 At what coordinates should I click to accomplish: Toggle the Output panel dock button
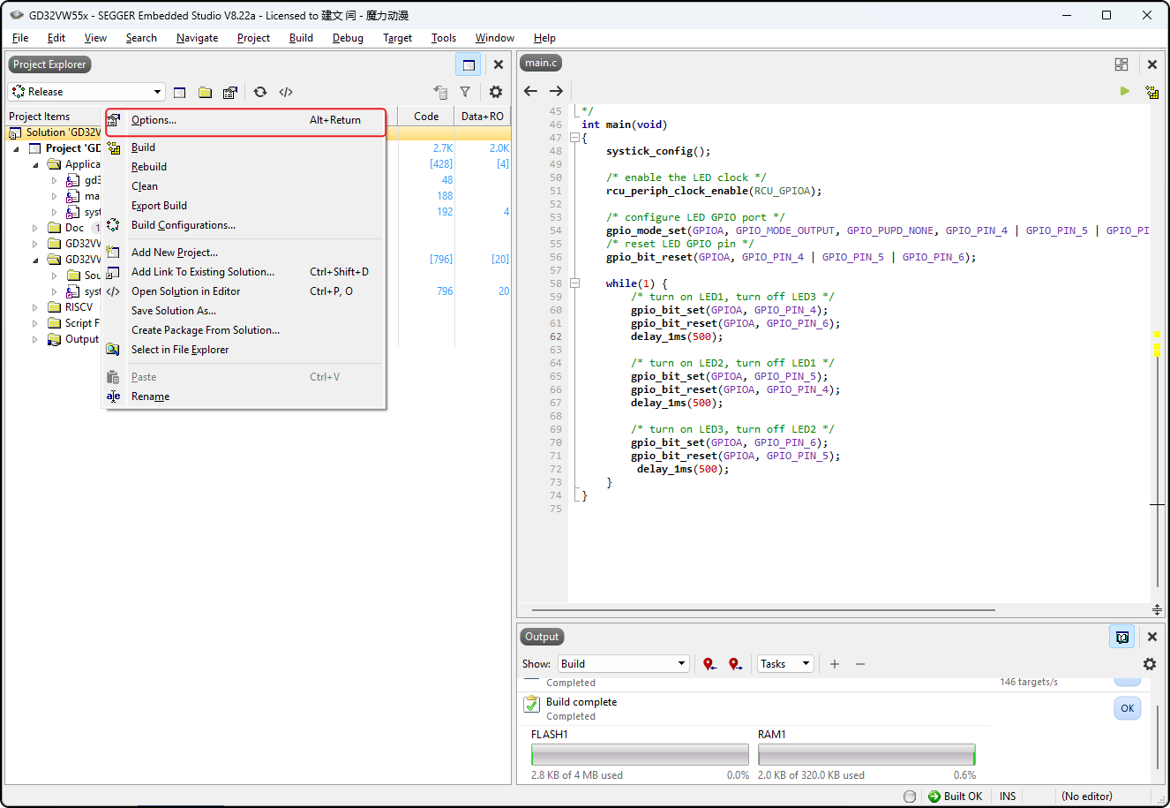click(1121, 637)
